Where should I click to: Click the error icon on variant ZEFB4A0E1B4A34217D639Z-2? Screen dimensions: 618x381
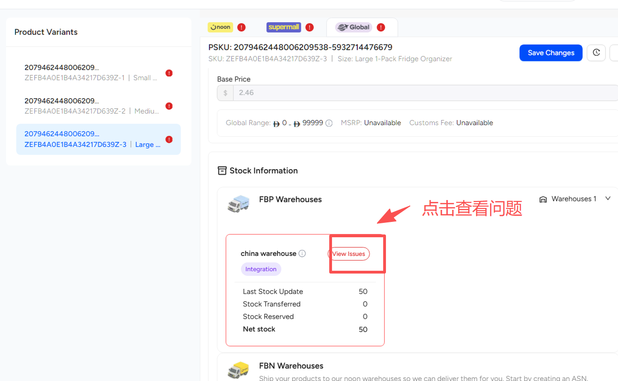click(169, 106)
